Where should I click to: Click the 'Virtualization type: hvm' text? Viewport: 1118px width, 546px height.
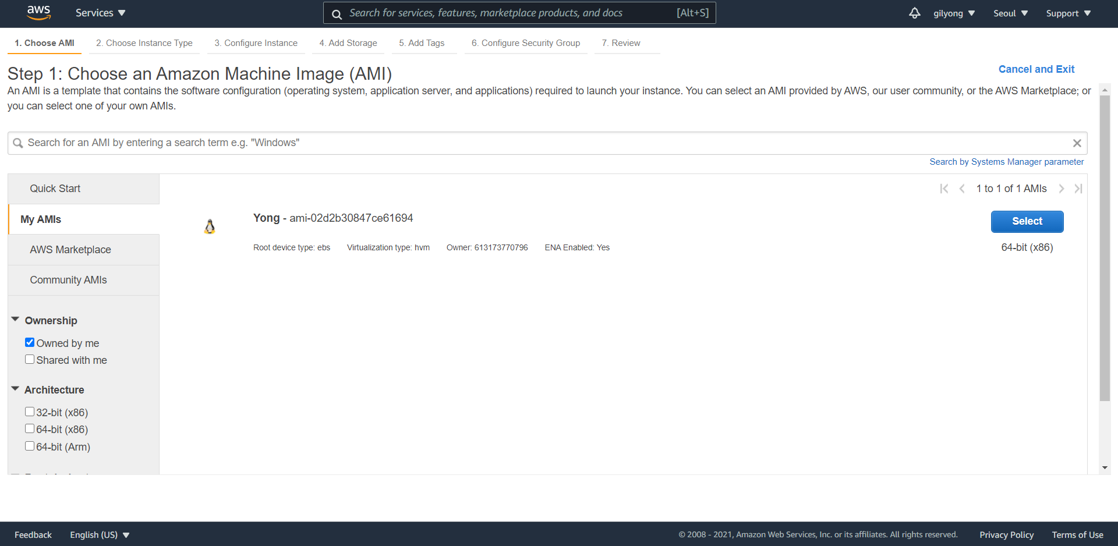click(x=388, y=247)
